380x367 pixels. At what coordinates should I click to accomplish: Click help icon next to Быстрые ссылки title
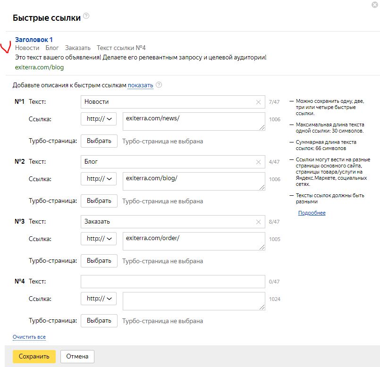point(86,16)
